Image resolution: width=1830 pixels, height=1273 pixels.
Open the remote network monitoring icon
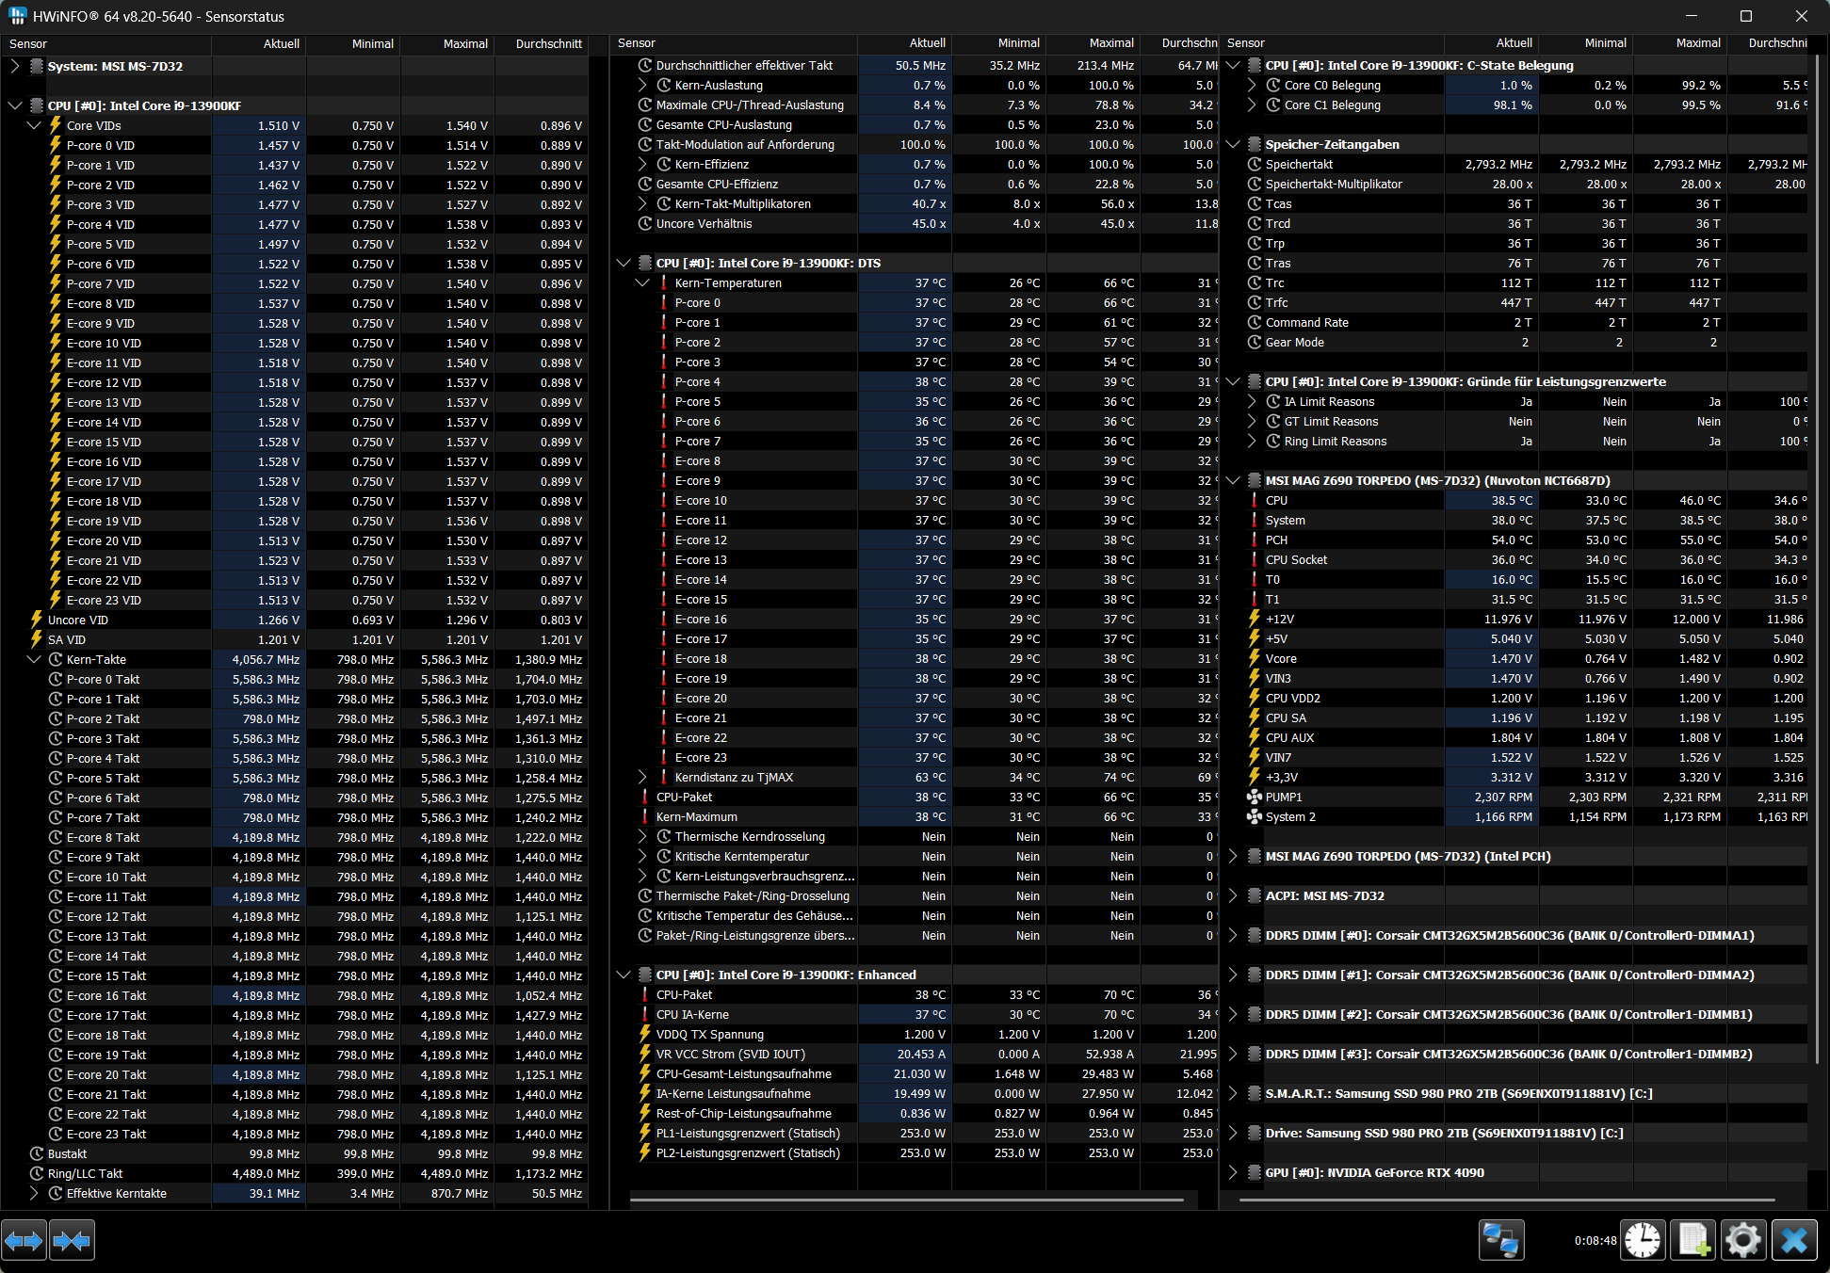1500,1240
